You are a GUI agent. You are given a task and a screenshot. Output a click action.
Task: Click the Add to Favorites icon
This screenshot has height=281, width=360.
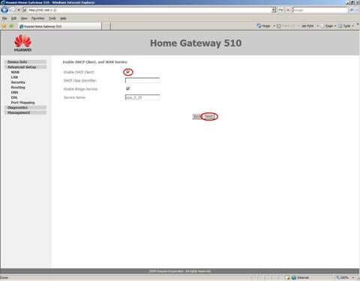[x=11, y=26]
